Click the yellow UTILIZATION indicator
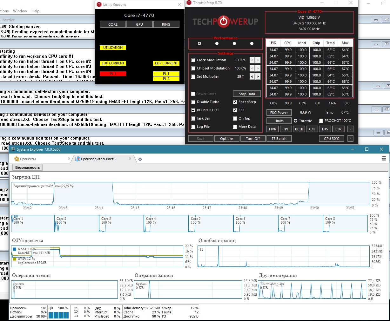 coord(113,48)
